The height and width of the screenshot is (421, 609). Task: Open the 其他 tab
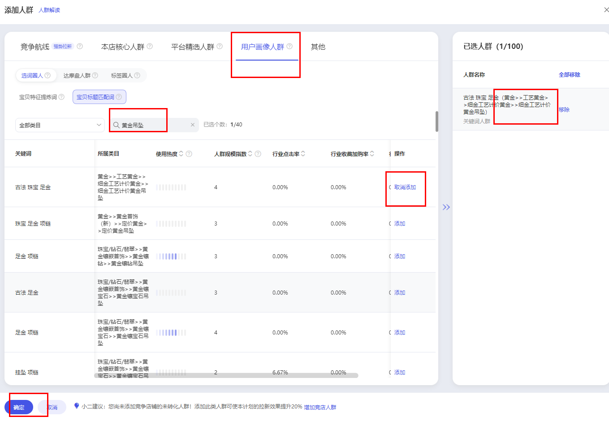[x=318, y=47]
